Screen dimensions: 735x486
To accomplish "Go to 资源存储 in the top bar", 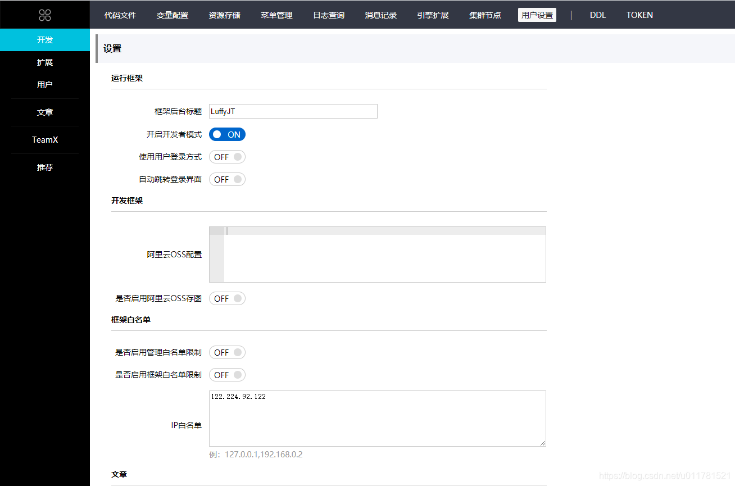I will [224, 15].
